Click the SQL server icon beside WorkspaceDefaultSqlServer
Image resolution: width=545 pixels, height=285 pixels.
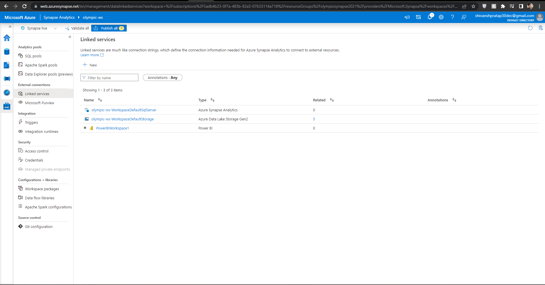[87, 110]
